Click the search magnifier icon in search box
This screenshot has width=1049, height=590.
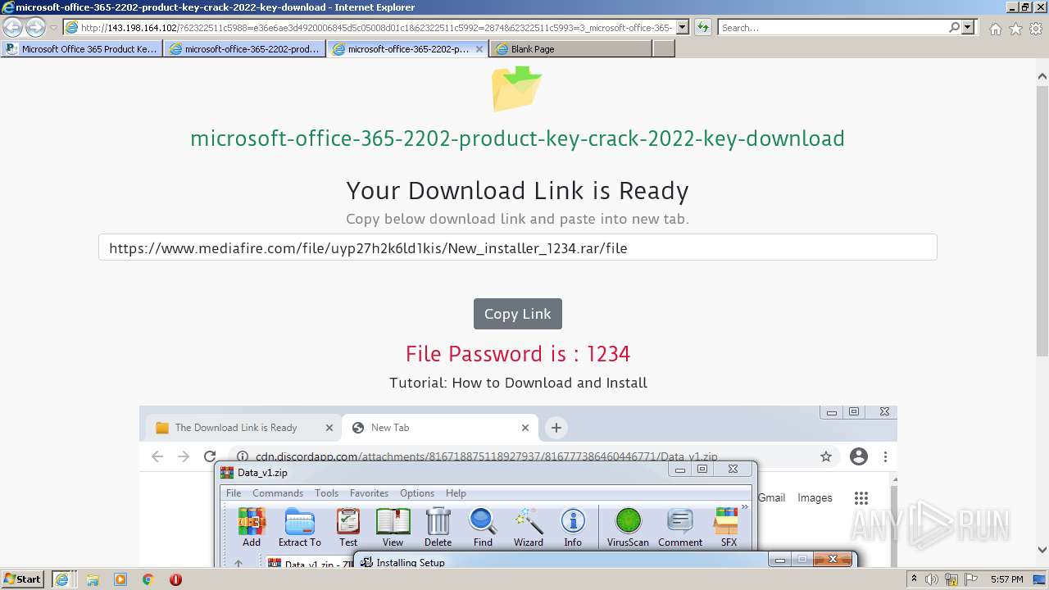[954, 27]
